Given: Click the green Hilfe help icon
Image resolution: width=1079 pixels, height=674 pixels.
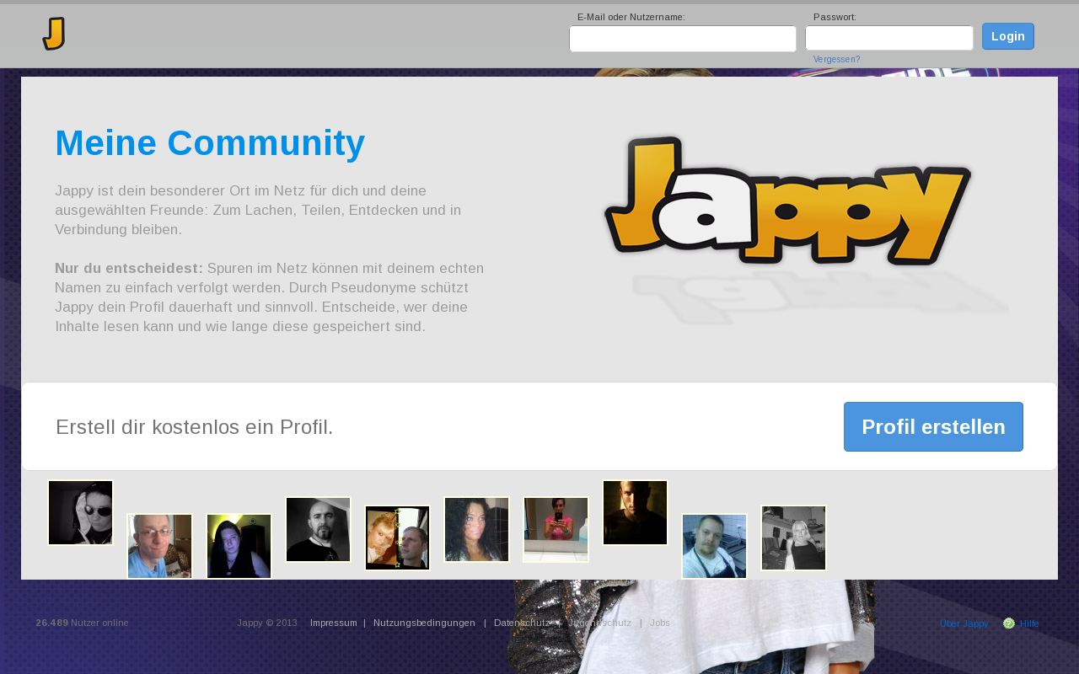Looking at the screenshot, I should click(1009, 623).
